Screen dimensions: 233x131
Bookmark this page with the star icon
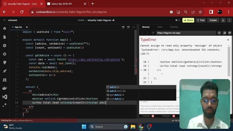201,12
